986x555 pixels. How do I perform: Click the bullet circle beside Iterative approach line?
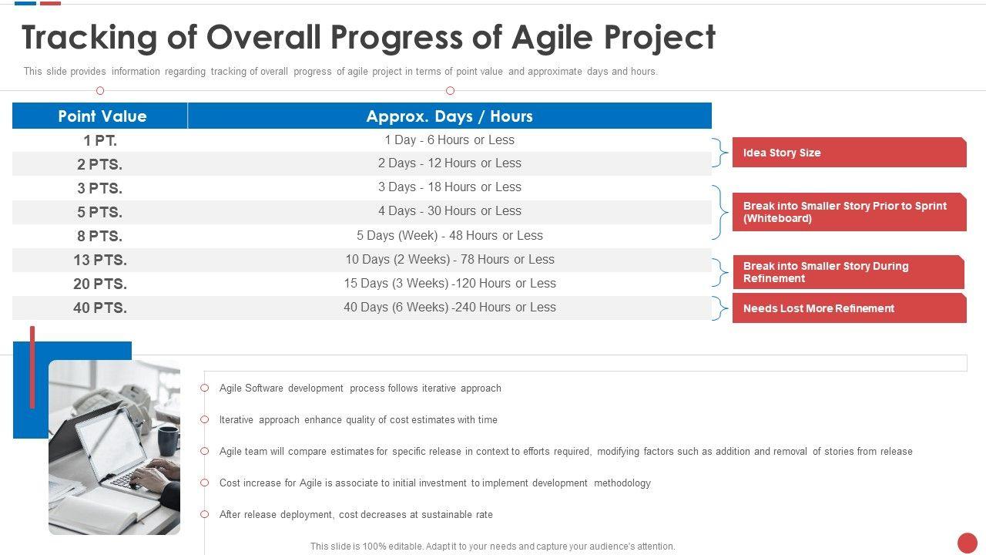point(205,420)
